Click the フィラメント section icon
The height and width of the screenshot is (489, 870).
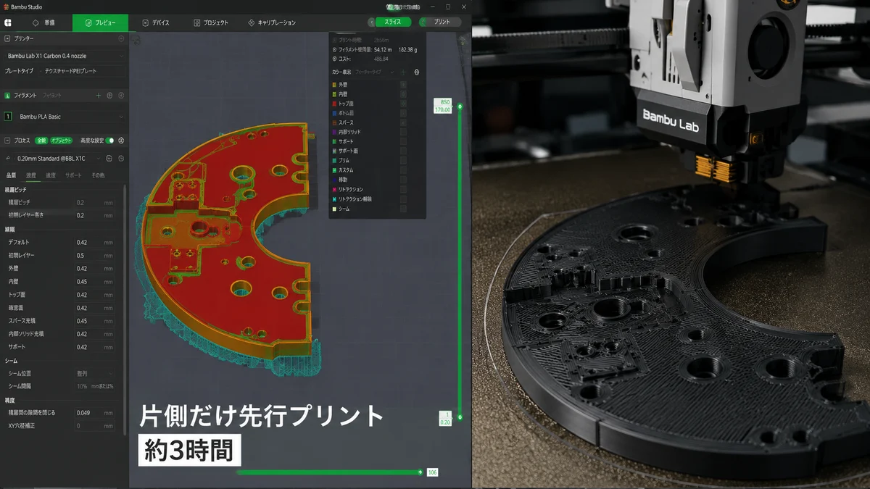coord(7,95)
